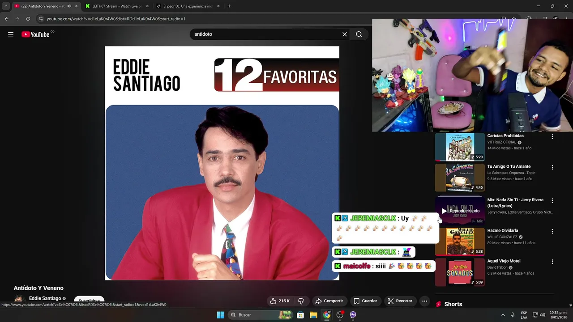Image resolution: width=573 pixels, height=322 pixels.
Task: Go to the YouTube home logo
Action: [x=35, y=34]
